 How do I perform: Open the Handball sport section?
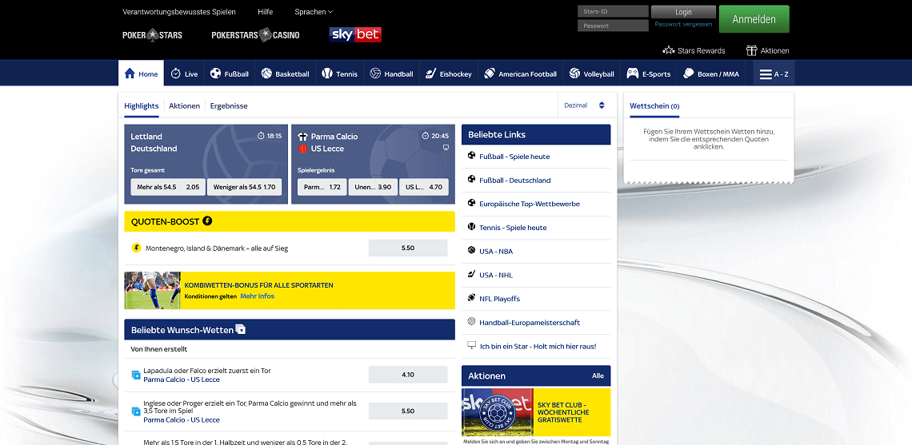coord(391,74)
